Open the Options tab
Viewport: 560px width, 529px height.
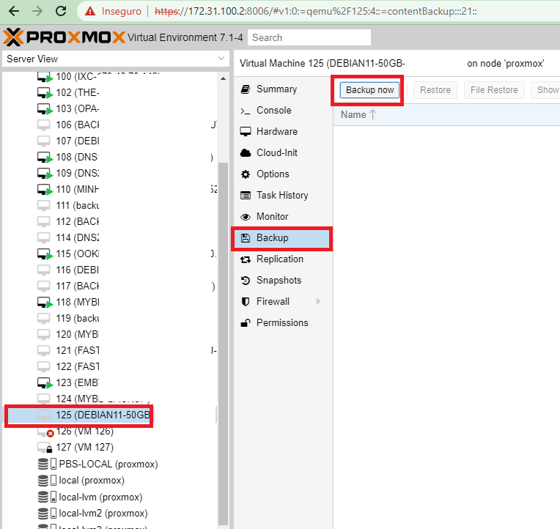coord(282,174)
